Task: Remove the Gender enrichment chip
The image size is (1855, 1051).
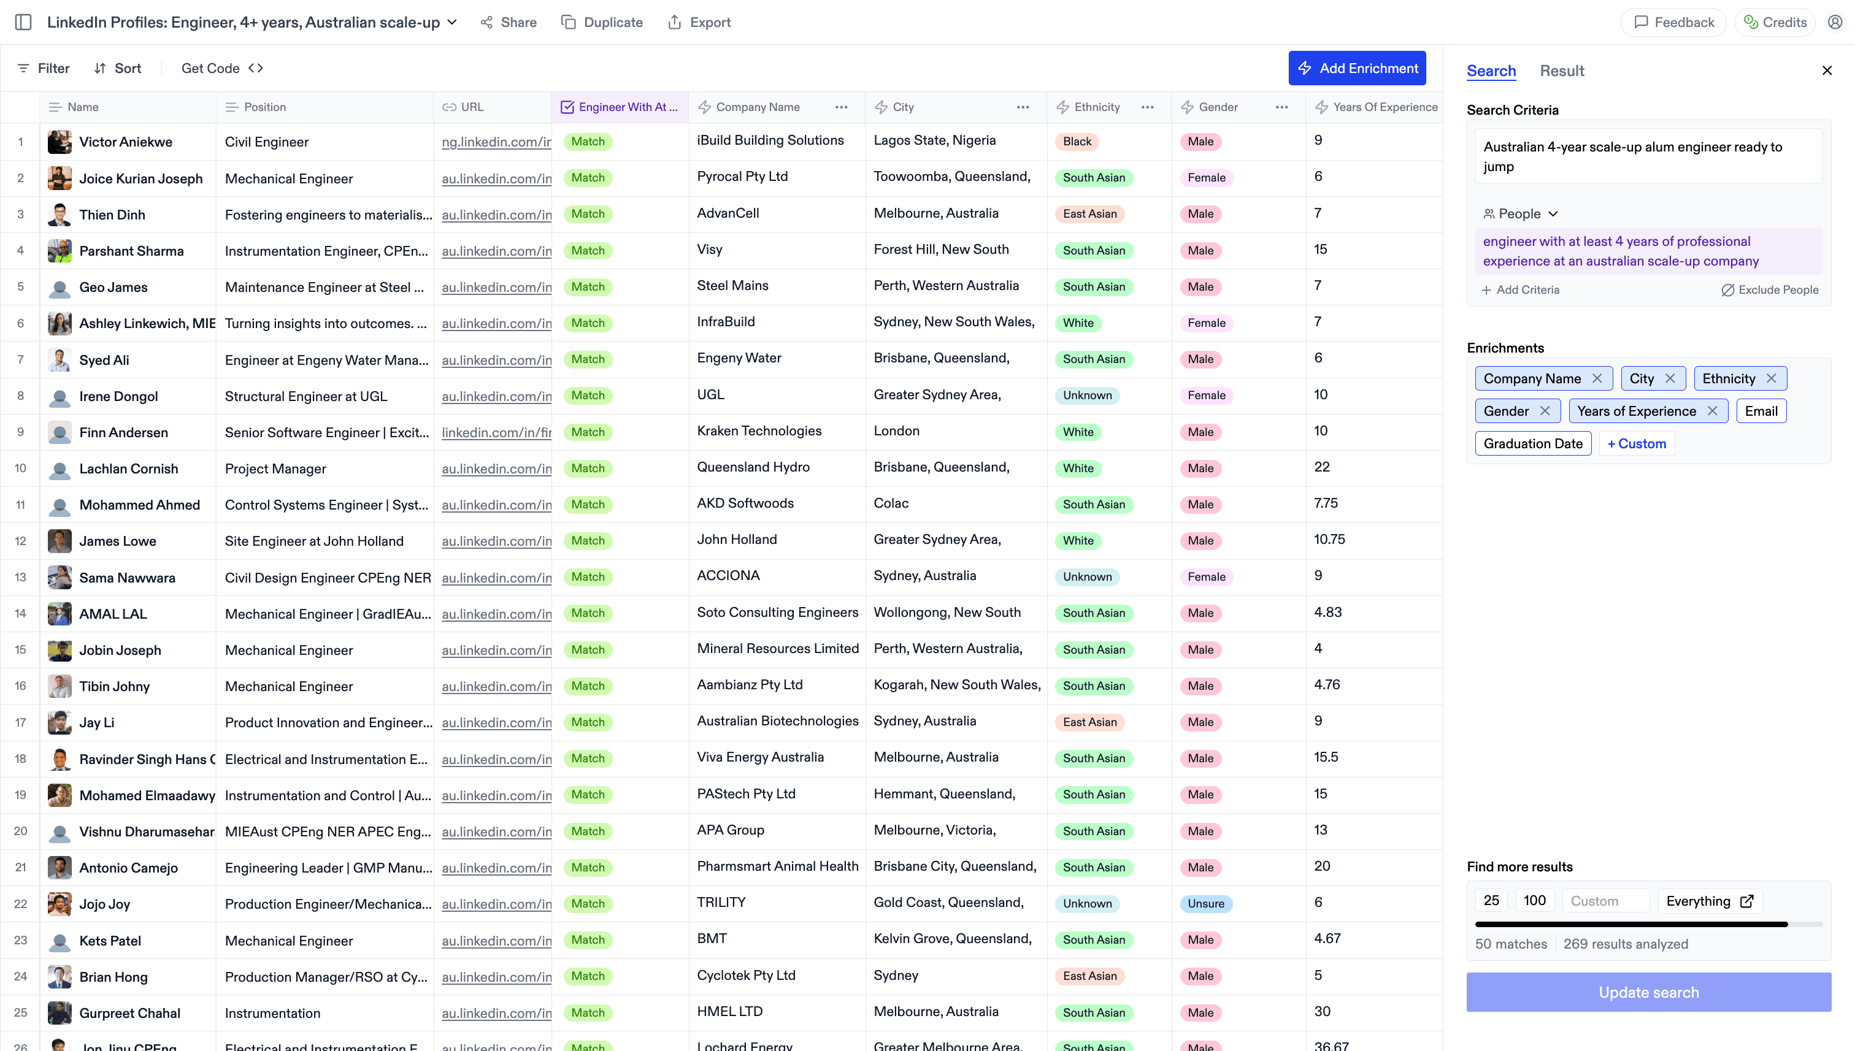Action: pos(1545,411)
